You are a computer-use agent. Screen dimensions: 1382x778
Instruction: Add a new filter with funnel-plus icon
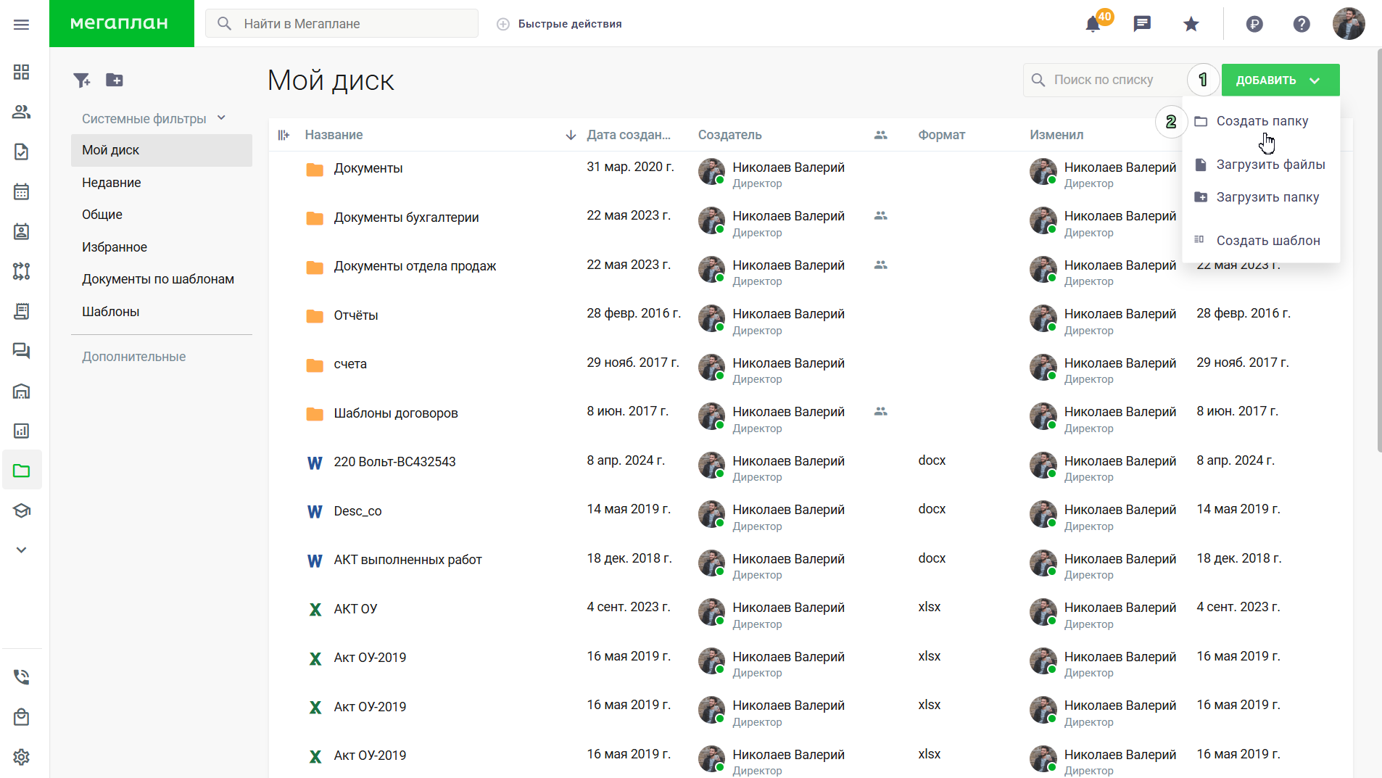point(82,80)
